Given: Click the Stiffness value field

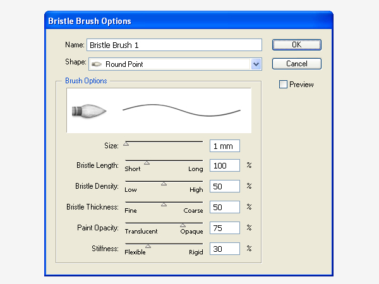Looking at the screenshot, I should pos(225,249).
